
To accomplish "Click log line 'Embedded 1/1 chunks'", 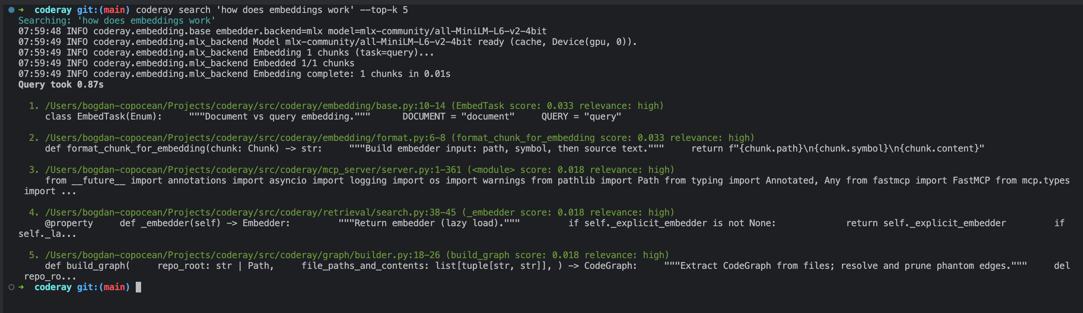I will pyautogui.click(x=186, y=63).
